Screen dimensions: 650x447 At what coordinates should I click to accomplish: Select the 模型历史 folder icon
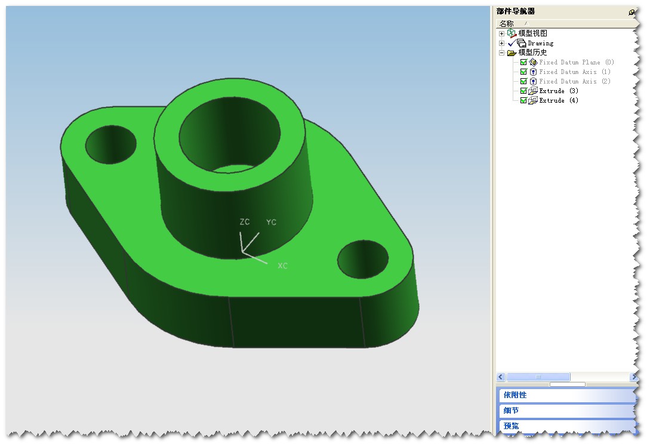click(512, 53)
